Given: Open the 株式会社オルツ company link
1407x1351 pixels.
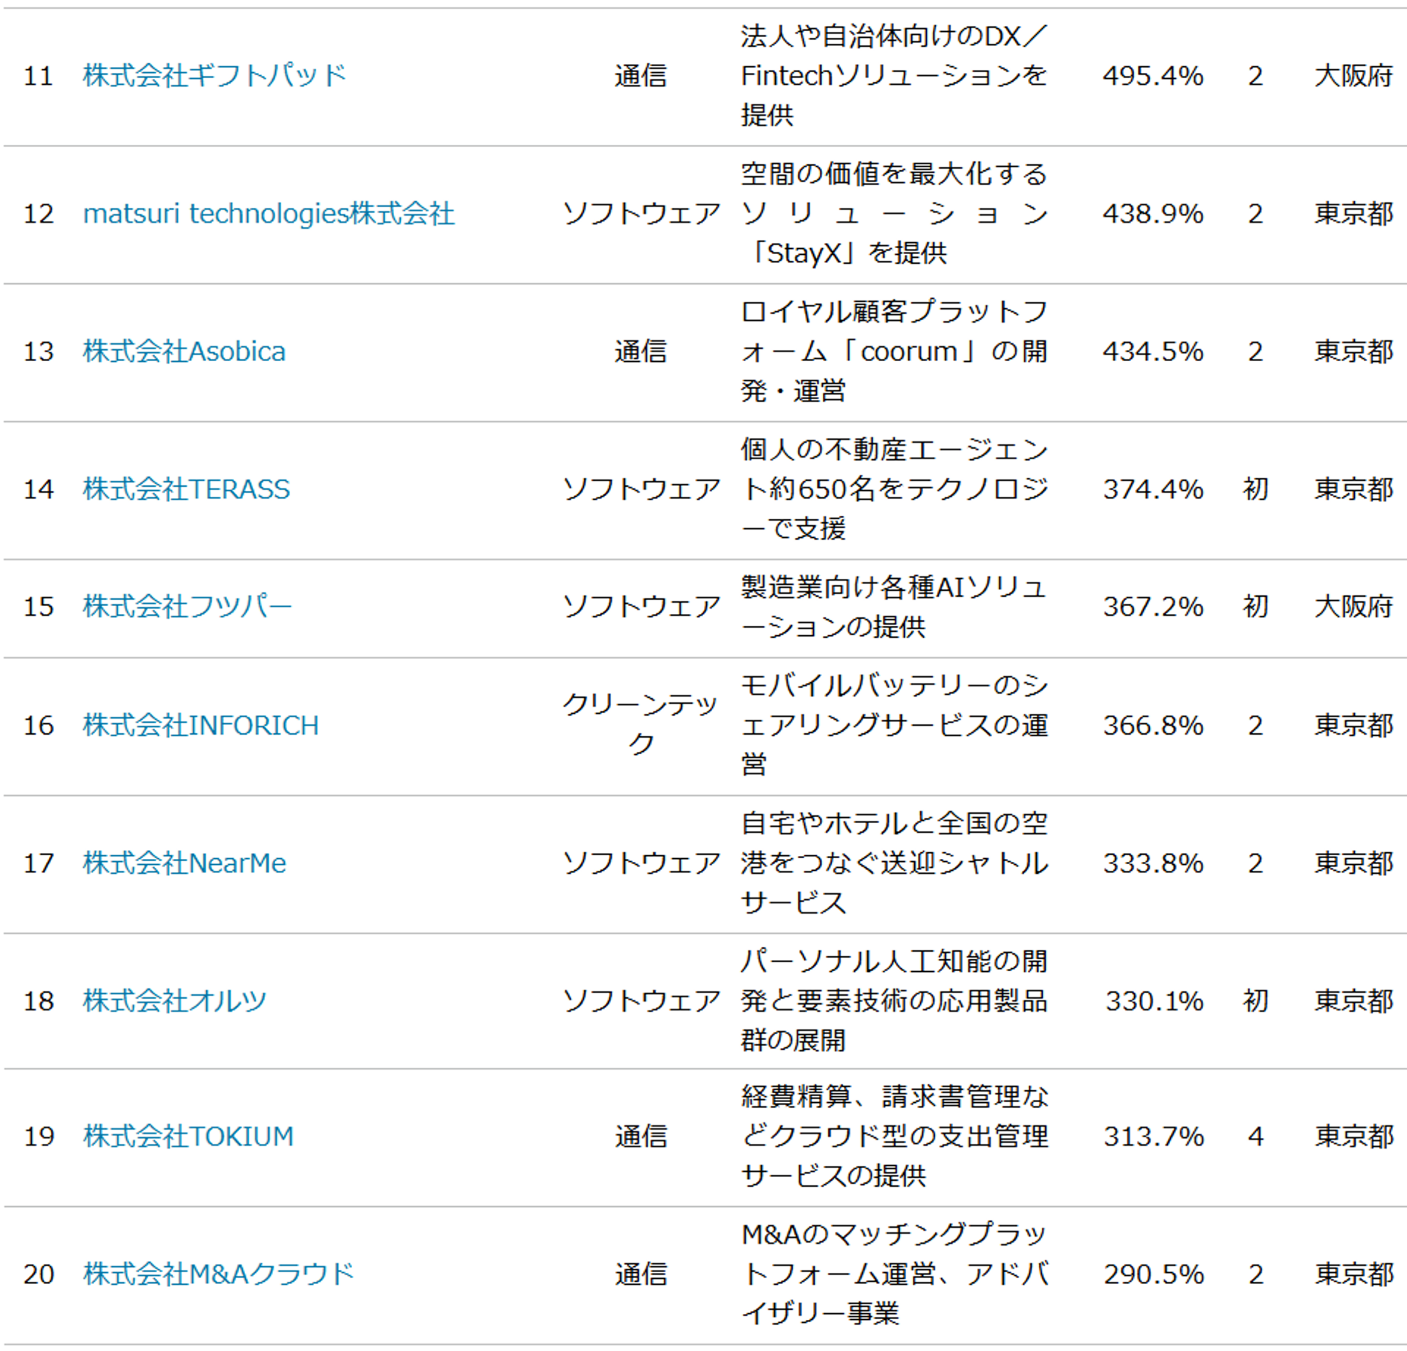Looking at the screenshot, I should pyautogui.click(x=175, y=1001).
